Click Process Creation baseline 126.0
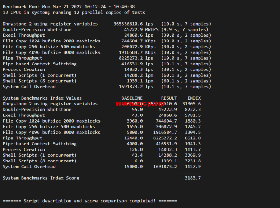 tap(136, 149)
